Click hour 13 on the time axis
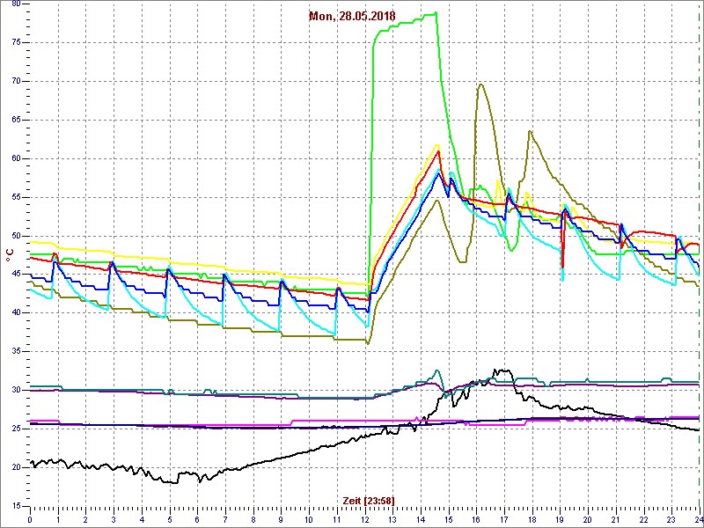The height and width of the screenshot is (528, 704). point(392,519)
